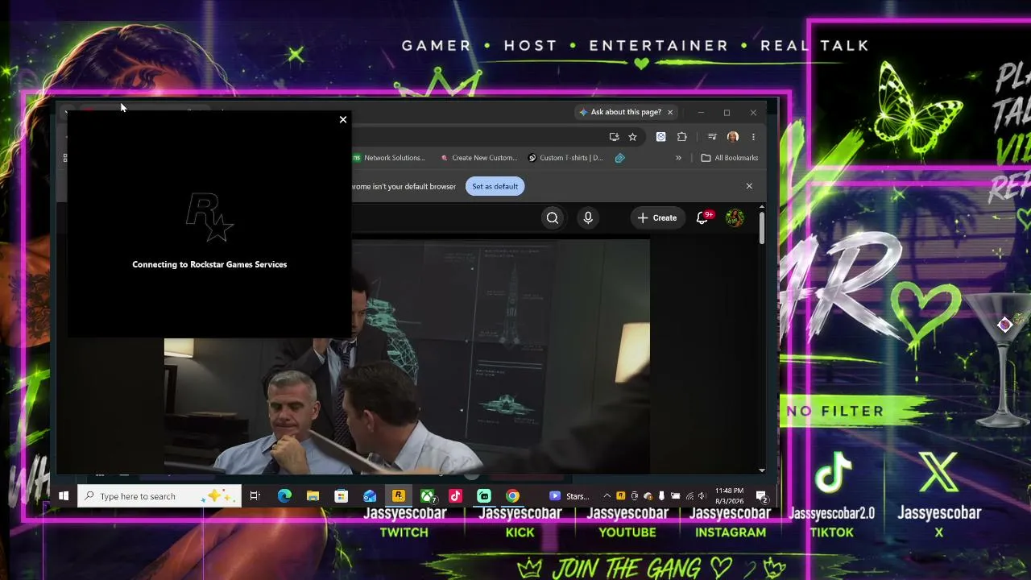
Task: Open the YouTube account avatar menu
Action: point(735,217)
